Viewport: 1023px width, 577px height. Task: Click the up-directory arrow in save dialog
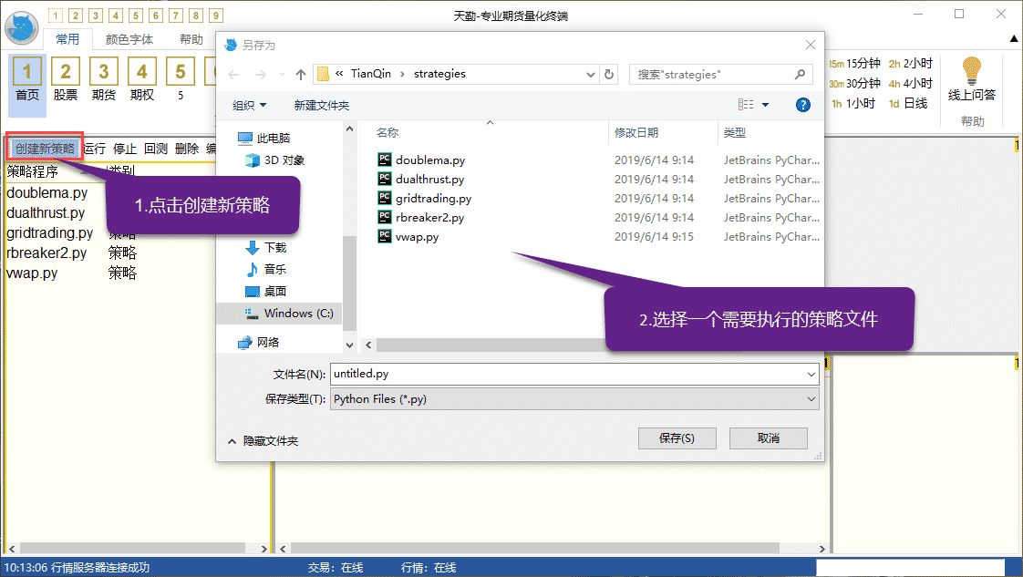click(x=301, y=75)
